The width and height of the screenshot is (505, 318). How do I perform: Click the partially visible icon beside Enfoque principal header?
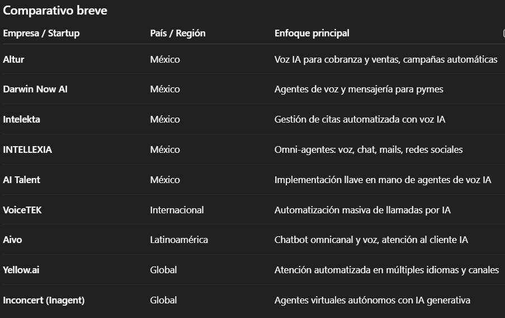(x=503, y=33)
